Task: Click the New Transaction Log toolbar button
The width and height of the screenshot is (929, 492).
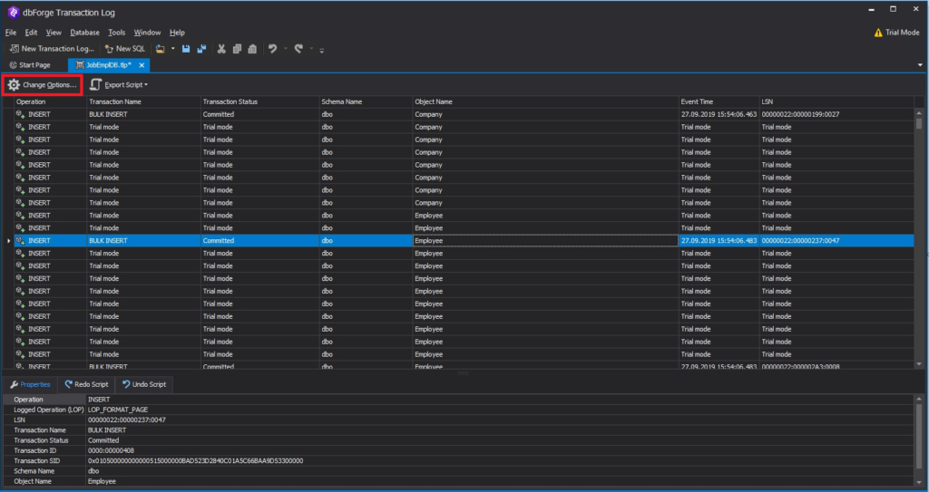Action: 52,49
